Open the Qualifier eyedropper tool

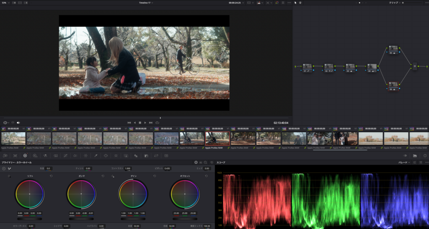pyautogui.click(x=96, y=155)
